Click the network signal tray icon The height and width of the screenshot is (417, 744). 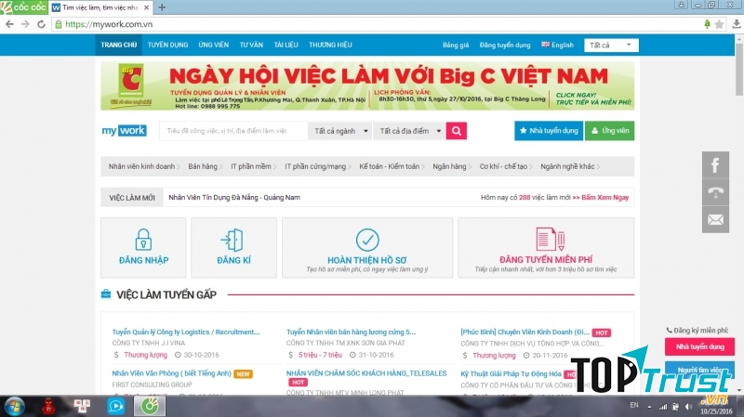(663, 407)
